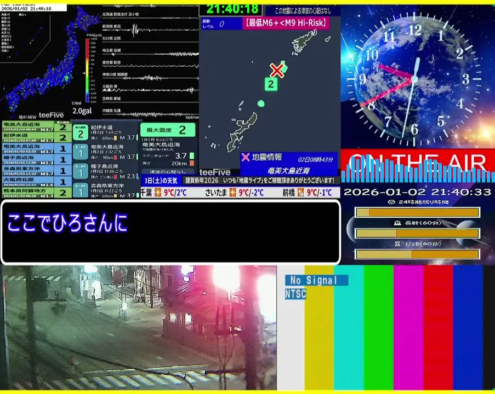Viewport: 495px width, 394px height.
Task: Click the blue color bar in test pattern
Action: (468, 327)
